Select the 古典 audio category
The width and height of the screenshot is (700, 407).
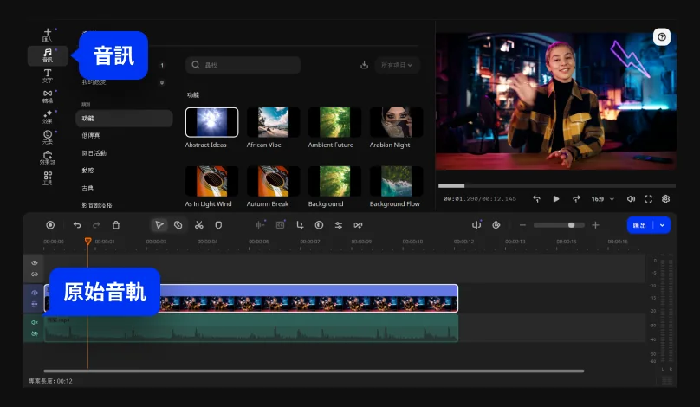point(87,188)
